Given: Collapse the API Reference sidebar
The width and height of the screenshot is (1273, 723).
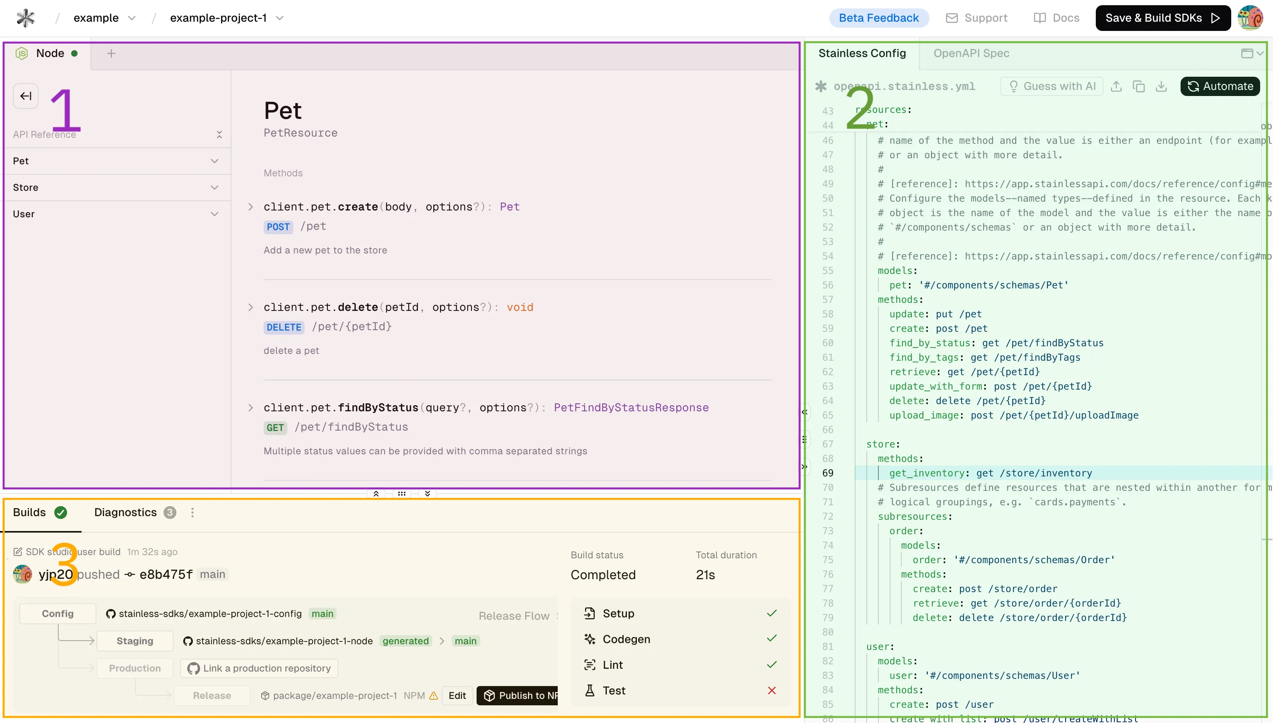Looking at the screenshot, I should [25, 96].
